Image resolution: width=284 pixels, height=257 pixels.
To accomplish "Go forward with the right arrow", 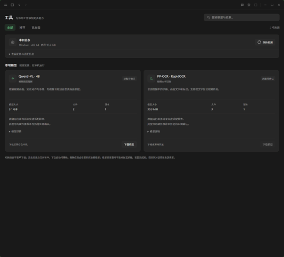I will click(26, 5).
